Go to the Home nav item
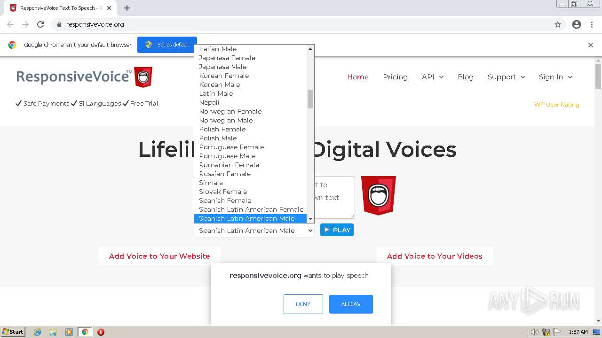602x338 pixels. click(358, 77)
